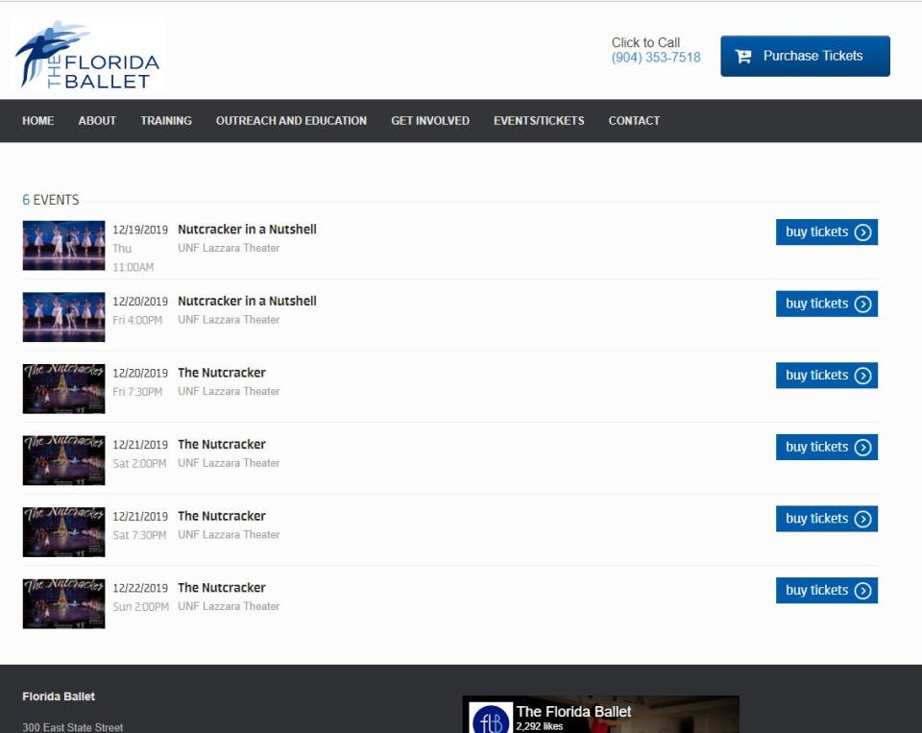Screen dimensions: 922x733
Task: Open thumbnail for Sat 7:30PM The Nutcracker
Action: tap(63, 532)
